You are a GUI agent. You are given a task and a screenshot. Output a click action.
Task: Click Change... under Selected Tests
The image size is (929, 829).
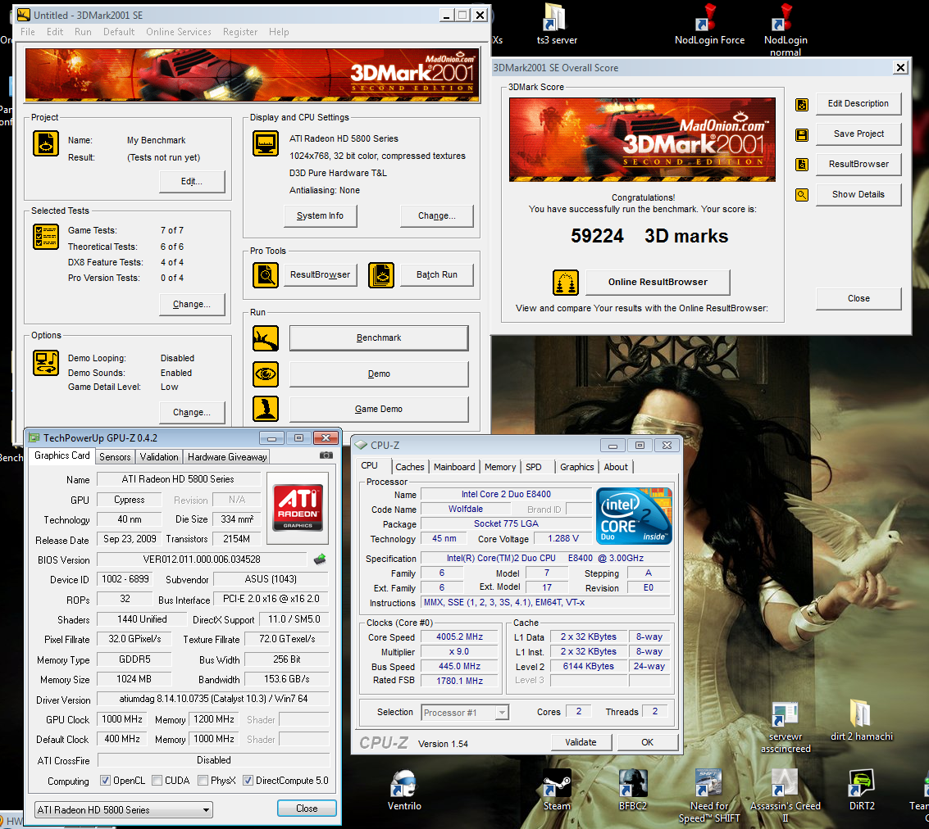(191, 304)
